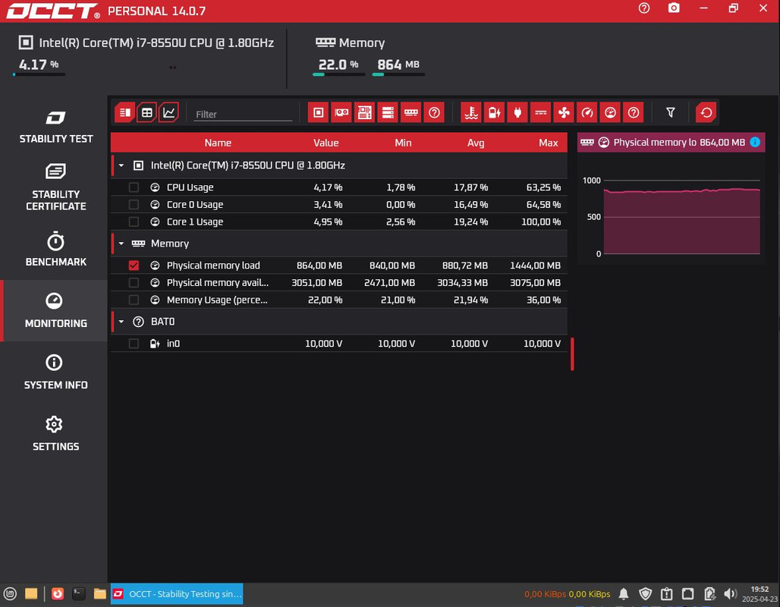This screenshot has width=780, height=607.
Task: Check the Physical memory available checkbox
Action: [x=134, y=282]
